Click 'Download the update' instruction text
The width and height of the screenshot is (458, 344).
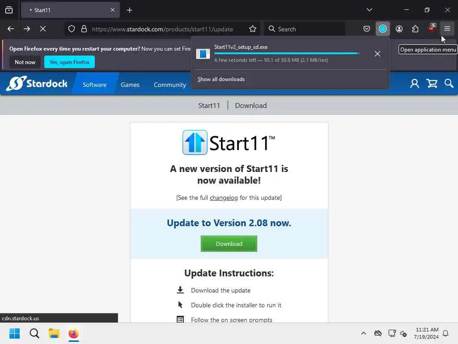pos(221,290)
